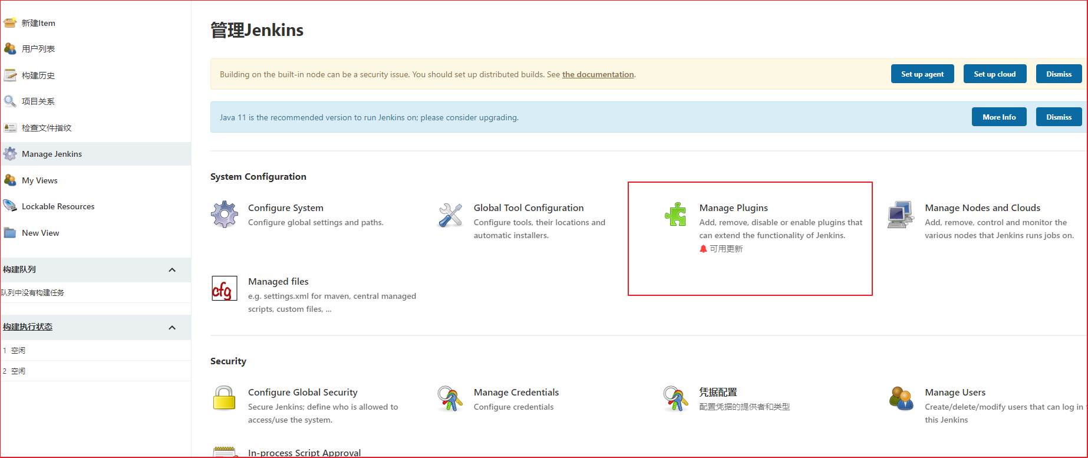Collapse the 构建执行状态 panel chevron

[x=172, y=328]
